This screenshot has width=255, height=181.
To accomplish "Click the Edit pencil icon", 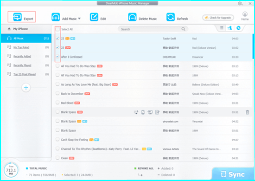I will pyautogui.click(x=94, y=17).
